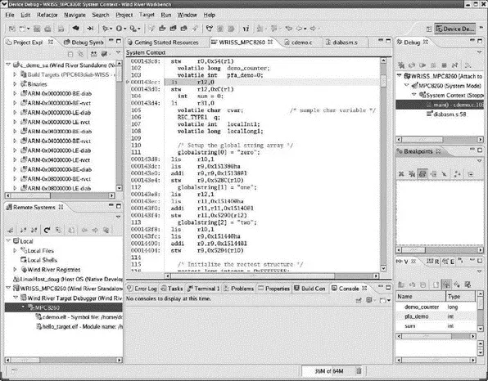Click the Skip All Breakpoints icon
Viewport: 488px width, 381px height.
pos(444,174)
